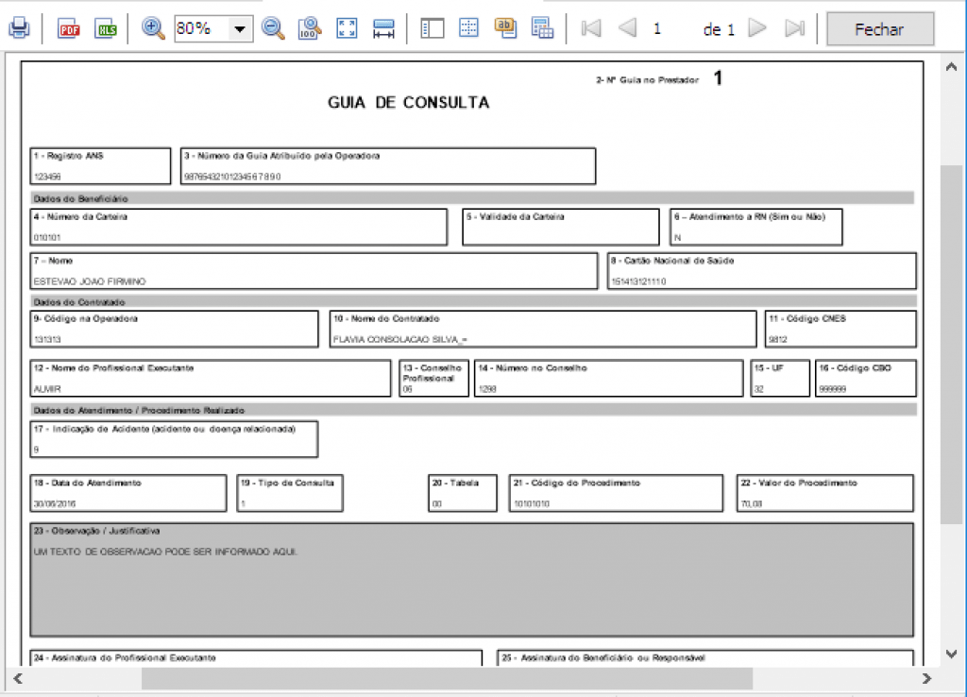Click the Nº Guia no Prestador label
This screenshot has height=697, width=967.
(x=647, y=80)
